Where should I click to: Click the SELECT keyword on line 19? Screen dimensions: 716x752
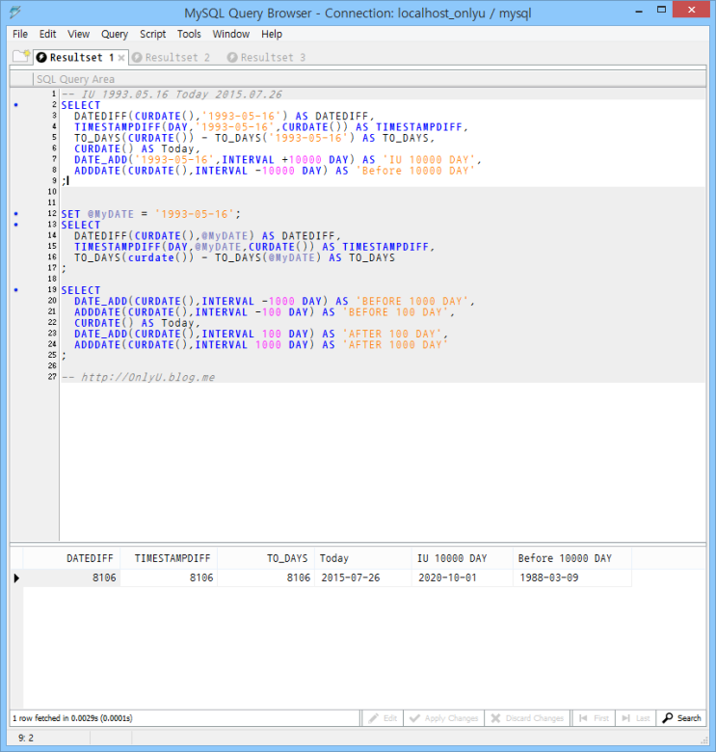coord(81,290)
